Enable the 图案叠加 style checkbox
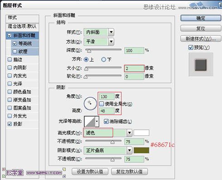This screenshot has width=222, height=180. [x=10, y=108]
